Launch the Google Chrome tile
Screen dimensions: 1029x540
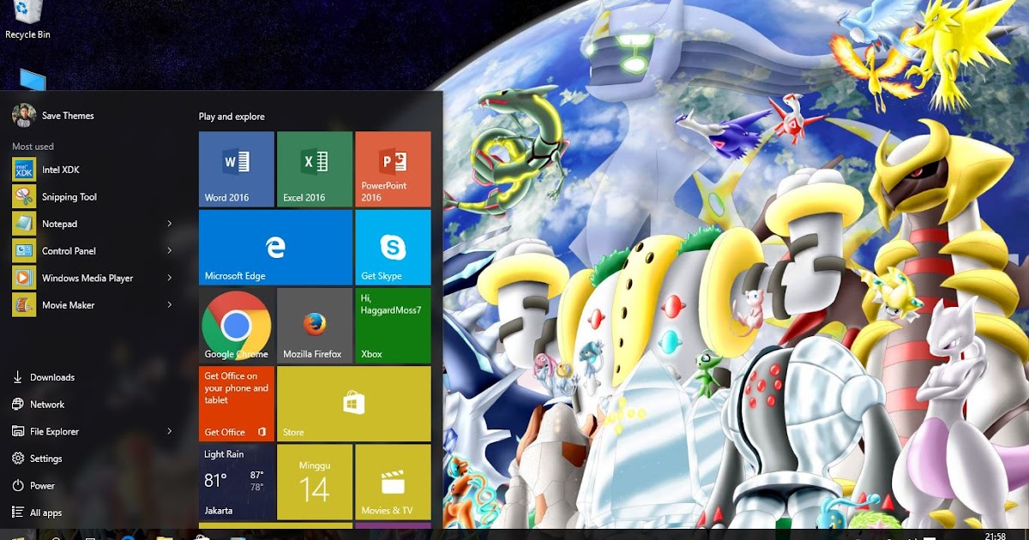click(237, 326)
